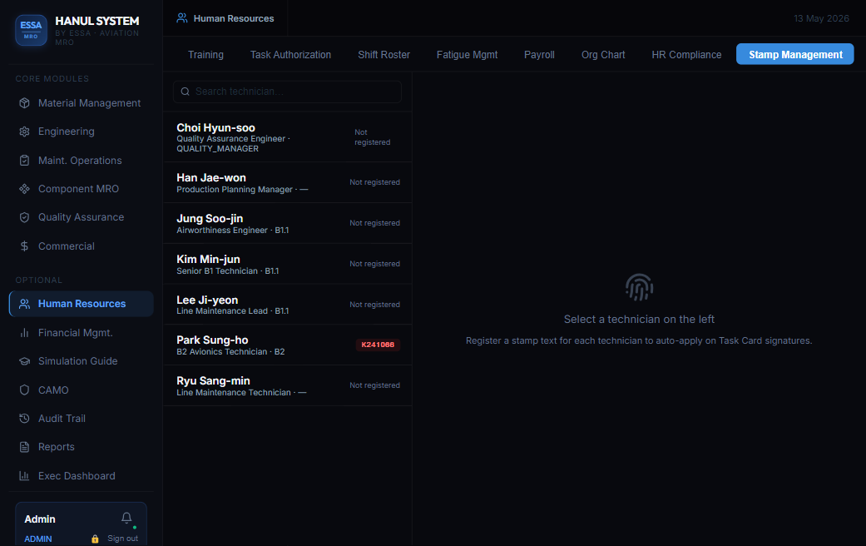Click the ADMIN role label

coord(38,539)
